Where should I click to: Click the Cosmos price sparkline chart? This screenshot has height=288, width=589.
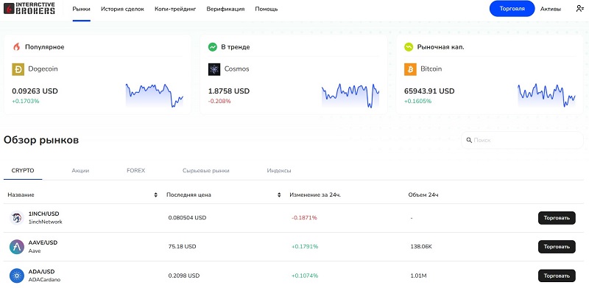pos(350,95)
